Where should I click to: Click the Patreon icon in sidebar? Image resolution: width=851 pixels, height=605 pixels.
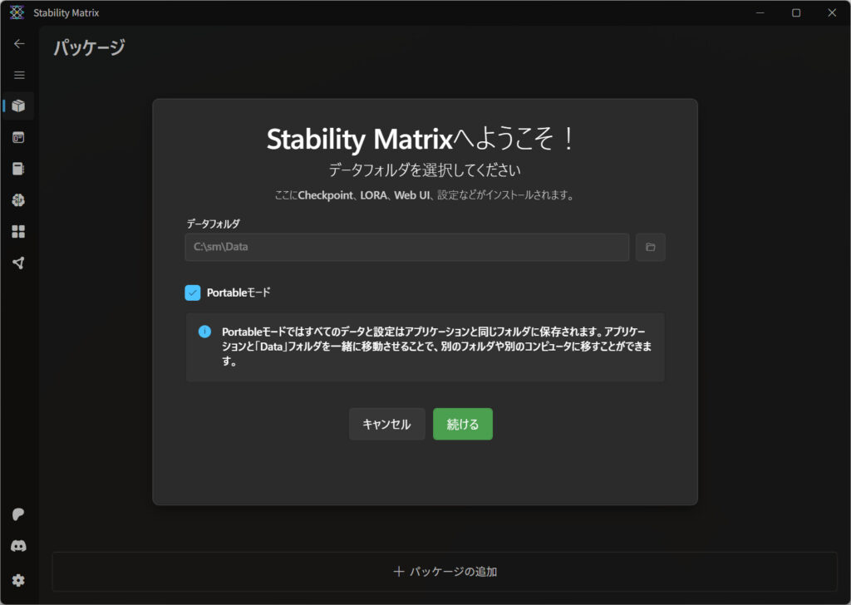[x=19, y=514]
